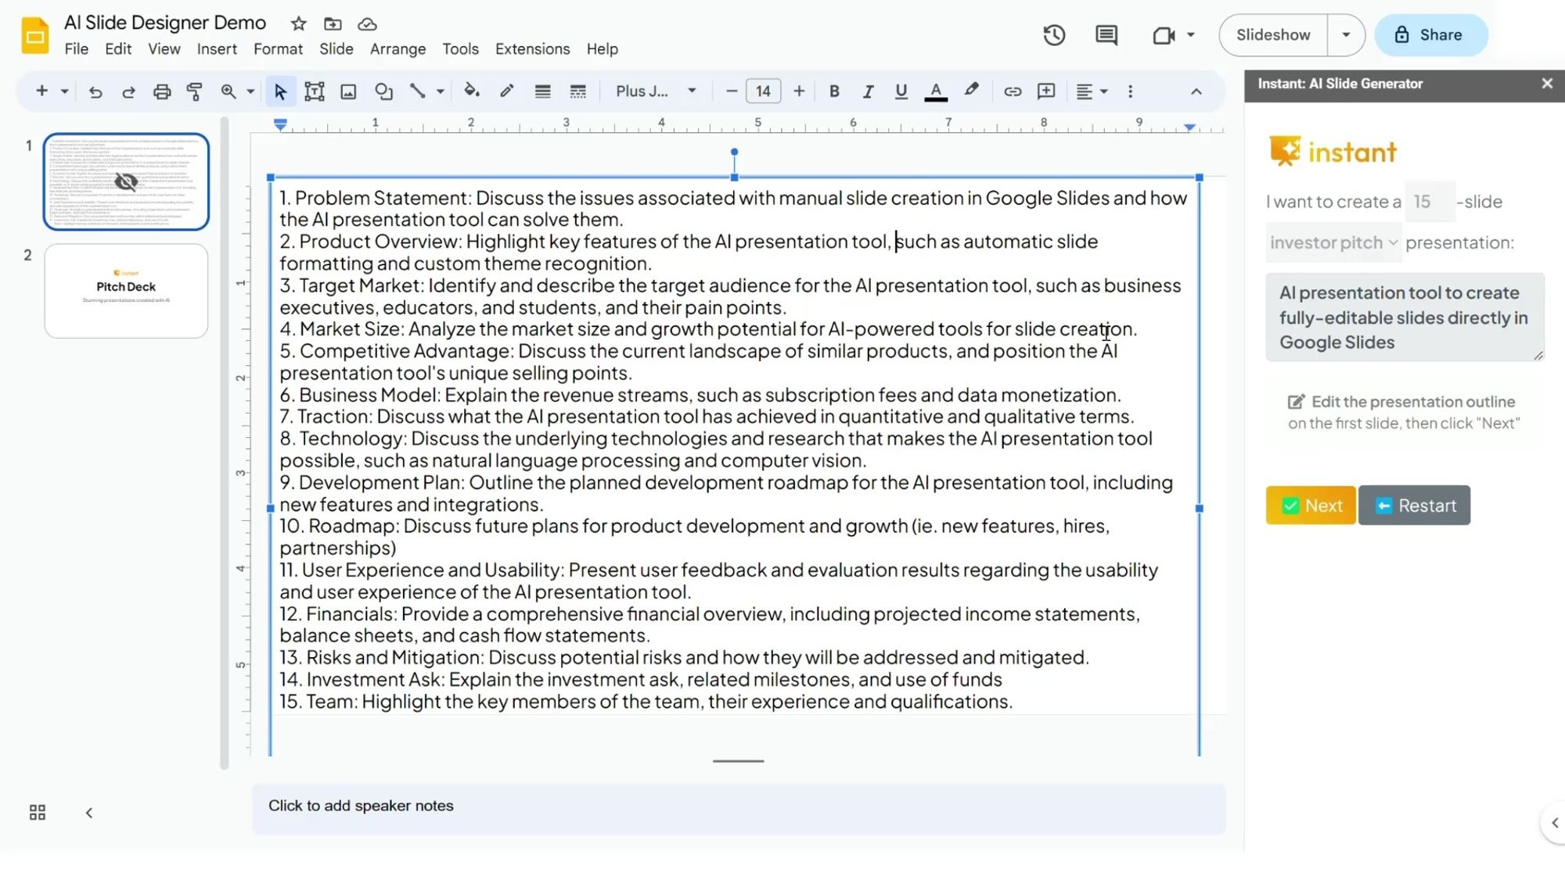Click the Restart button in AI panel

click(x=1415, y=505)
